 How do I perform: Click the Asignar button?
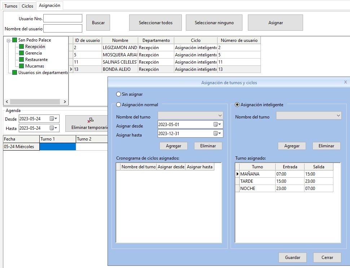pos(275,23)
